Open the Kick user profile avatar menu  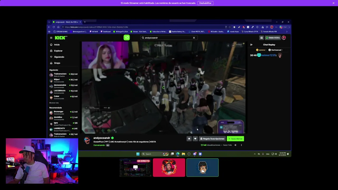pos(284,38)
